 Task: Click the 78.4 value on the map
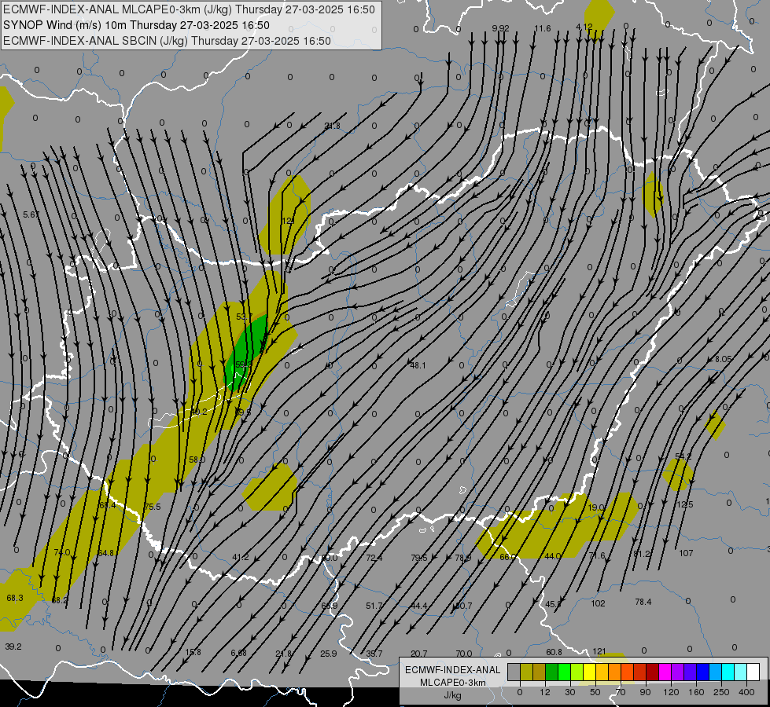[x=643, y=602]
